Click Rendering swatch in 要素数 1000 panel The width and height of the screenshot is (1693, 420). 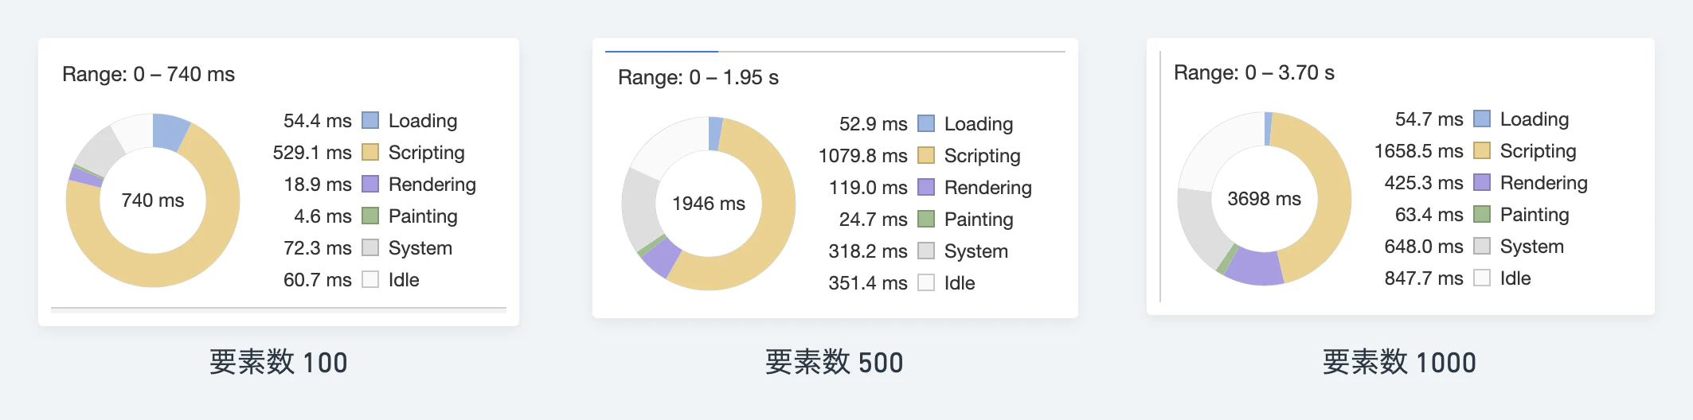[x=1482, y=182]
